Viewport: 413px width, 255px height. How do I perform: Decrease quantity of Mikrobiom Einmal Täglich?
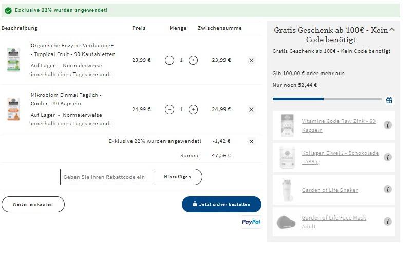coord(170,110)
